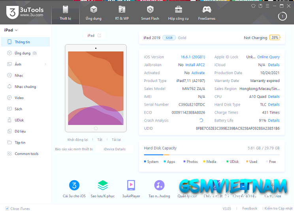The height and width of the screenshot is (211, 294).
Task: Click the bookmark icon in title bar
Action: click(x=260, y=6)
